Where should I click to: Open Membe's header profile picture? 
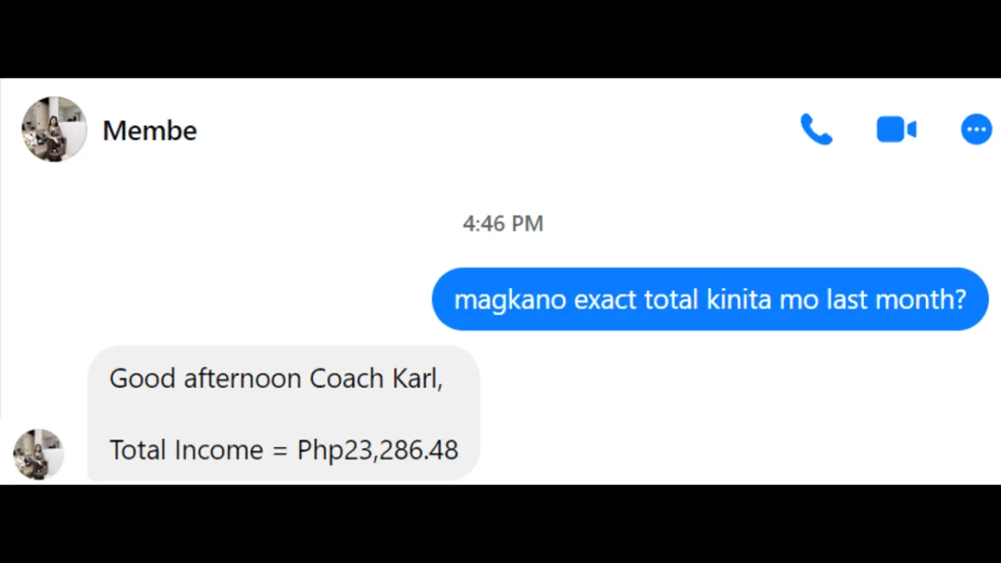(54, 128)
